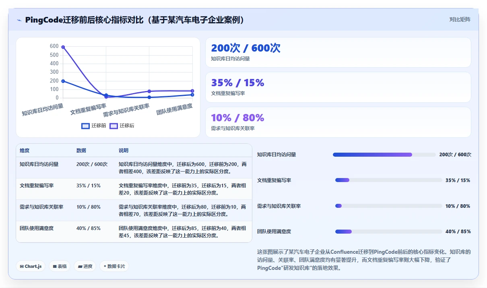Click the summary paragraph about Confluence migration

pyautogui.click(x=364, y=260)
